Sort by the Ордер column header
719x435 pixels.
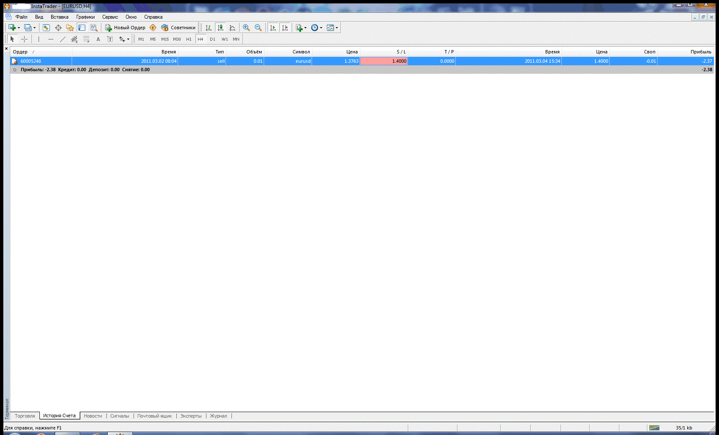(41, 52)
